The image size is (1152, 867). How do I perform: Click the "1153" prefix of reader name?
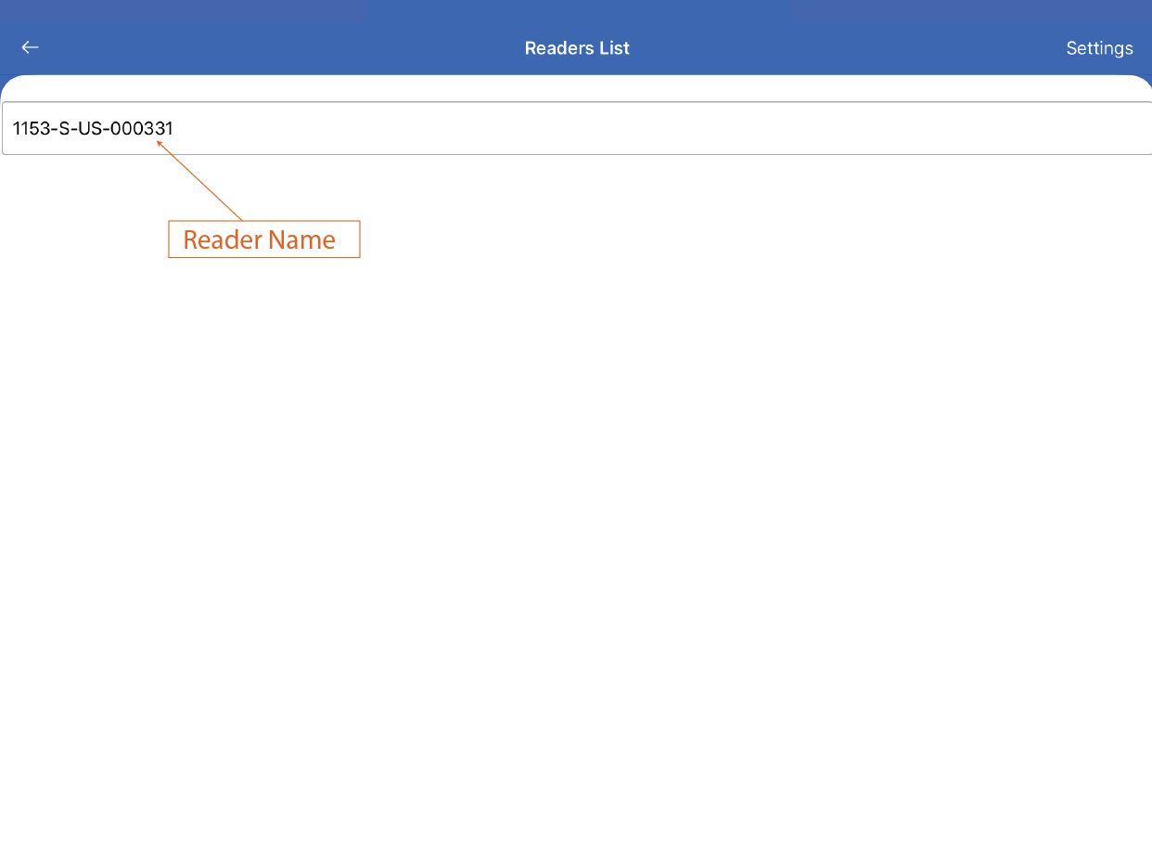[x=28, y=128]
